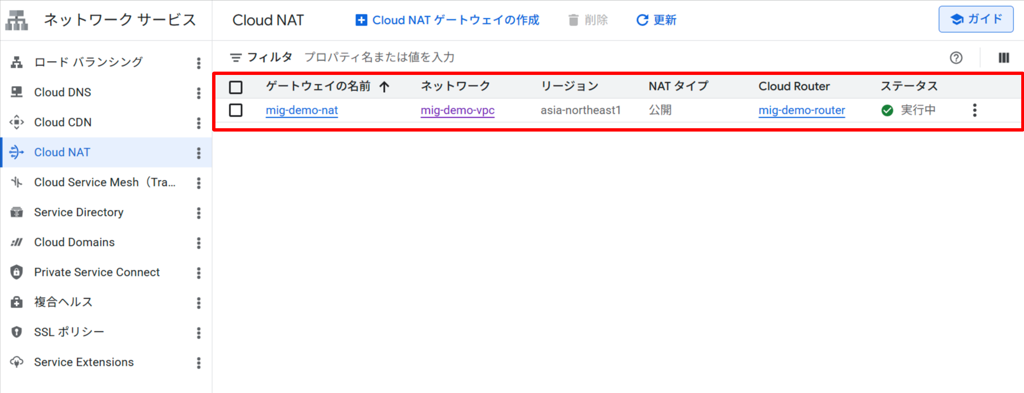Image resolution: width=1024 pixels, height=393 pixels.
Task: Click the Cloud Router column header
Action: tap(794, 86)
